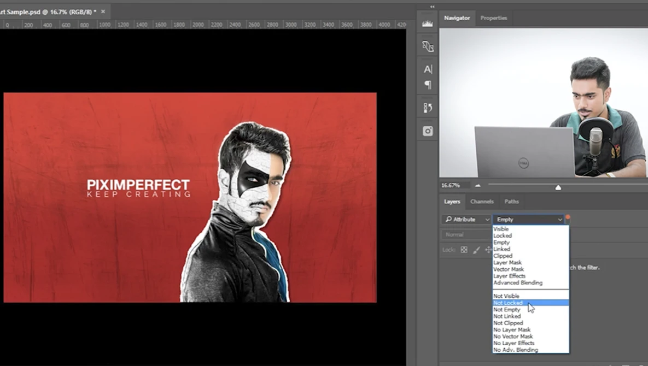
Task: Switch to the Paths tab
Action: [511, 202]
